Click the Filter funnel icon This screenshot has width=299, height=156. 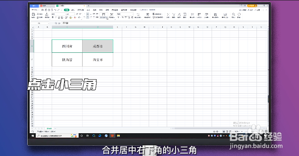tap(174, 14)
